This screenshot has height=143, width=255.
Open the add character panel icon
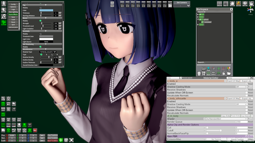tap(4, 4)
